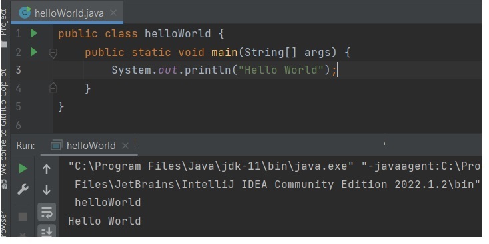Viewport: 489px width, 244px height.
Task: Click the main method name on line 2
Action: [x=225, y=52]
